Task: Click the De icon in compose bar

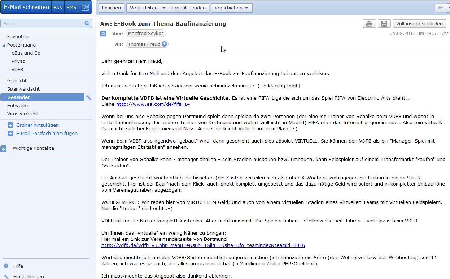Action: [85, 7]
